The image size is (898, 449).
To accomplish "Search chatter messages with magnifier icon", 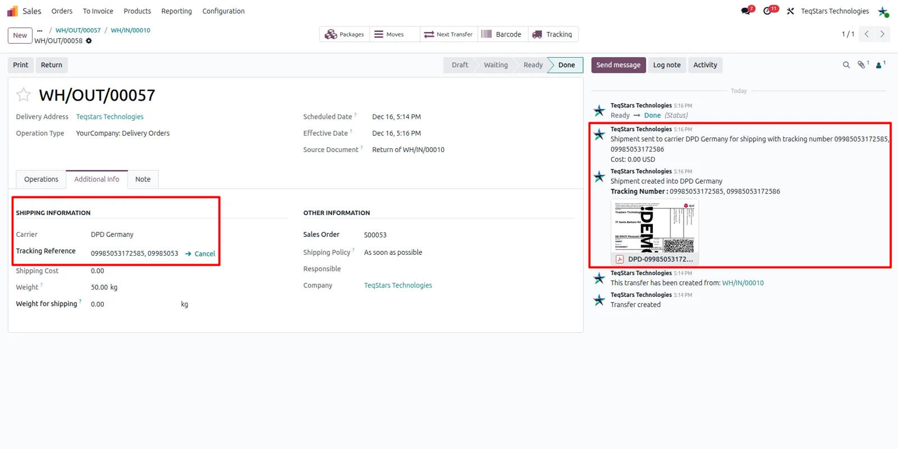I will coord(846,65).
